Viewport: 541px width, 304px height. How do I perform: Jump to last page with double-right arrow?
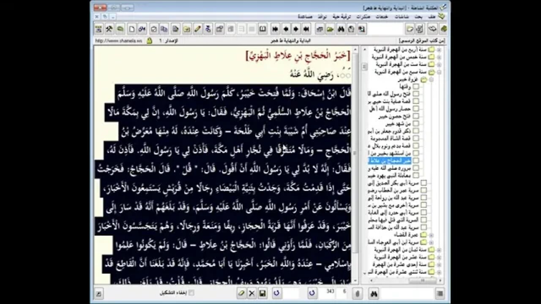pyautogui.click(x=306, y=29)
